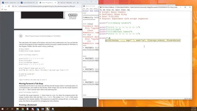Open a new browser tab
The width and height of the screenshot is (197, 111).
[78, 3]
